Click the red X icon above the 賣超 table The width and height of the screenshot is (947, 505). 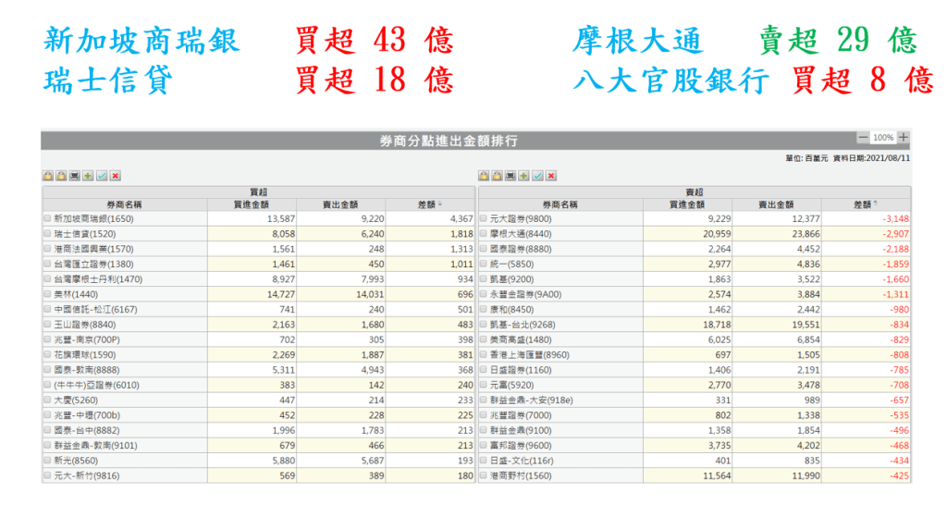click(x=551, y=176)
